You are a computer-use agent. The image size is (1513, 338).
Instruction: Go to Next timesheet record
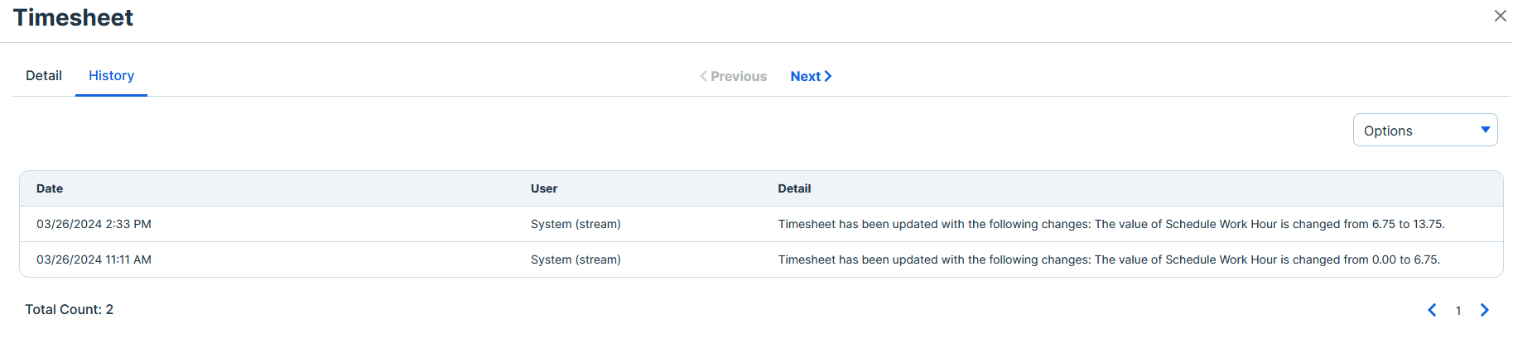click(811, 76)
